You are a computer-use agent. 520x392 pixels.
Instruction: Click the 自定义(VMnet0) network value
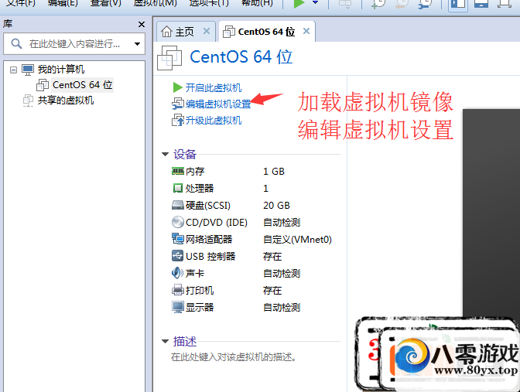click(297, 239)
